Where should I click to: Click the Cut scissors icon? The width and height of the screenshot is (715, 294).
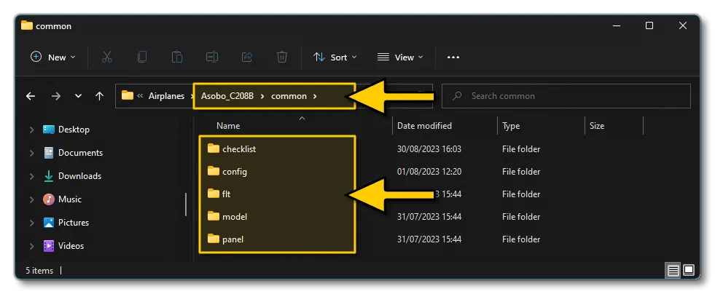[106, 57]
